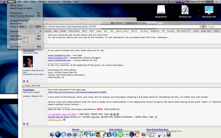Image resolution: width=221 pixels, height=138 pixels.
Task: Choose About Safari
Action: point(25,5)
